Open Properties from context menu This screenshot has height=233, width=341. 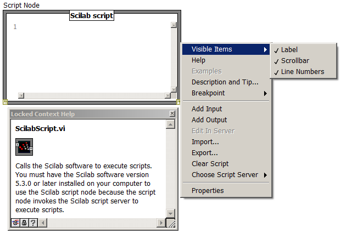coord(226,191)
